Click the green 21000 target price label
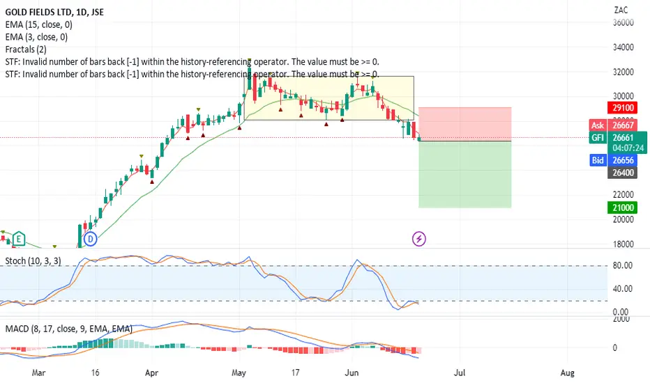 [x=623, y=208]
